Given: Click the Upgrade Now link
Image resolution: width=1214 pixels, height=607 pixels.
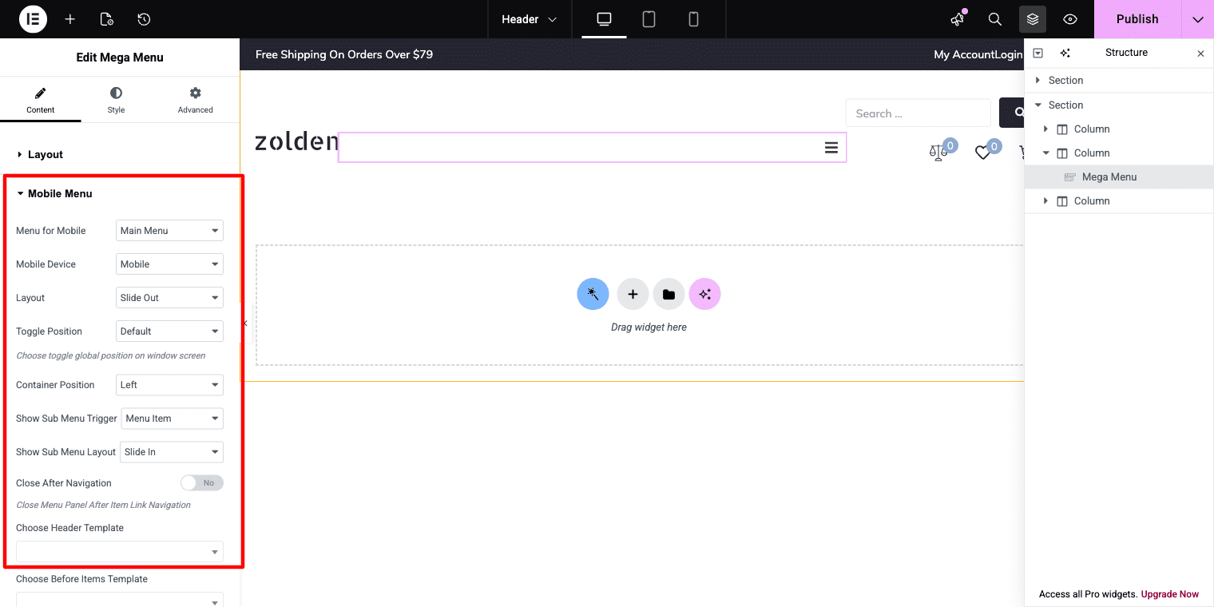Looking at the screenshot, I should (x=1168, y=594).
